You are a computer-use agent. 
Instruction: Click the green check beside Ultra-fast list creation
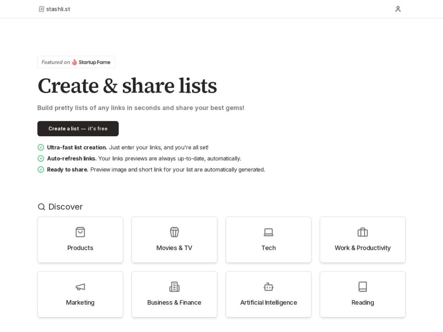pos(41,147)
